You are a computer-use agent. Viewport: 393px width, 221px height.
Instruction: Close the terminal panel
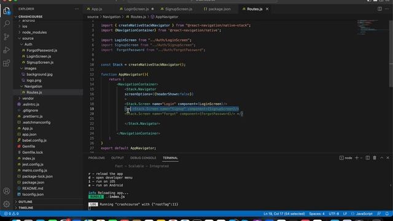click(x=387, y=158)
